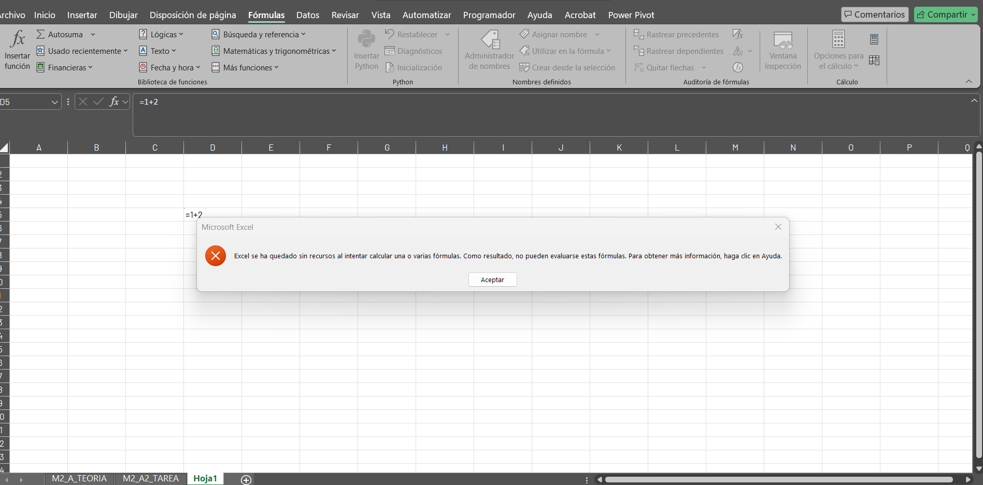
Task: Click Rastrear precedentes in Auditoría de fórmulas
Action: (x=677, y=34)
